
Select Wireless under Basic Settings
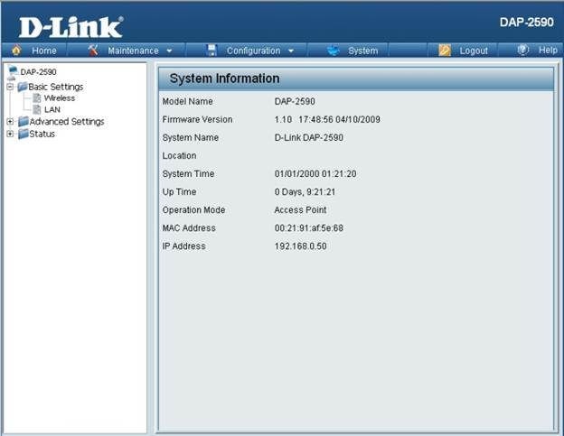60,98
